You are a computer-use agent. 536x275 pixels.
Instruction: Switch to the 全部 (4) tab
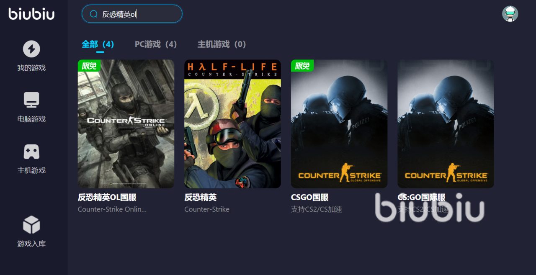tap(98, 44)
